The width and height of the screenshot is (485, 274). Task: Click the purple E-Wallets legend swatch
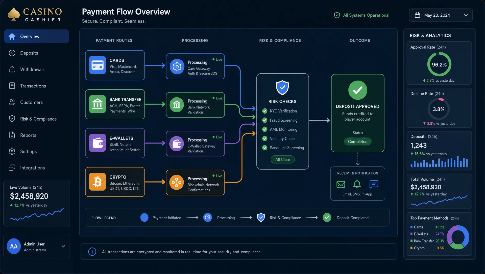(x=411, y=234)
